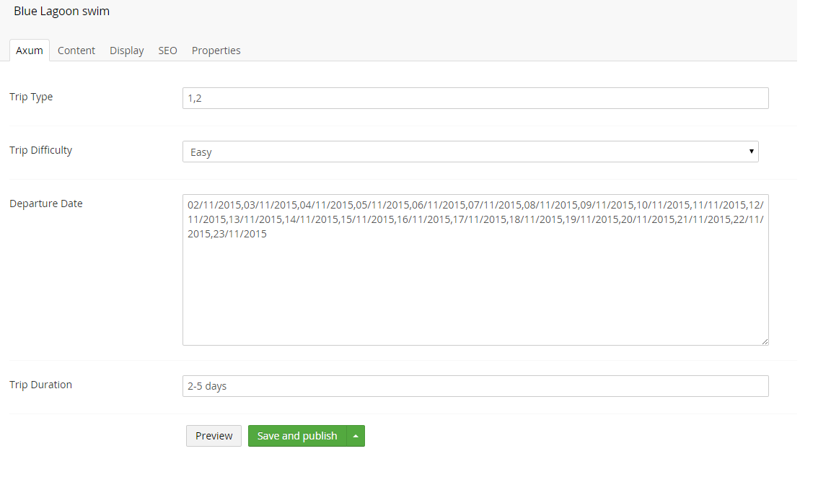831x477 pixels.
Task: Click inside the Departure Date textarea
Action: (475, 270)
